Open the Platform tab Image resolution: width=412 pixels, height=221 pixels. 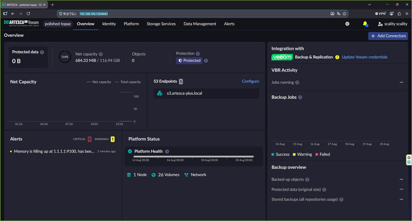click(131, 24)
